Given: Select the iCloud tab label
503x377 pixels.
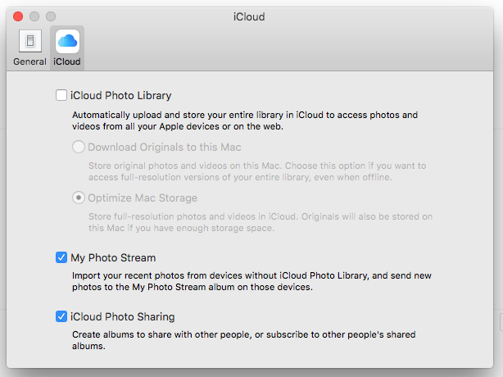Looking at the screenshot, I should (x=67, y=62).
